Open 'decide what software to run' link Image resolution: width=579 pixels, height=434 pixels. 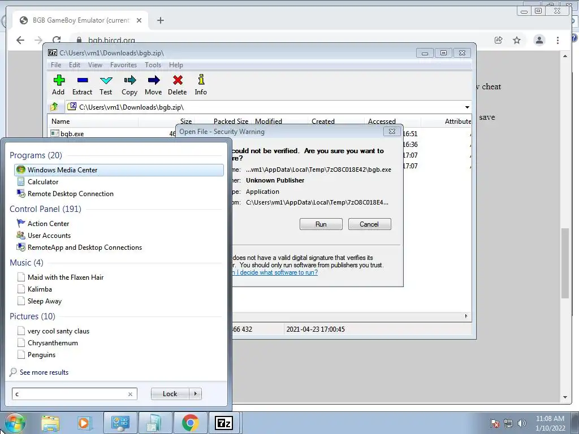275,272
